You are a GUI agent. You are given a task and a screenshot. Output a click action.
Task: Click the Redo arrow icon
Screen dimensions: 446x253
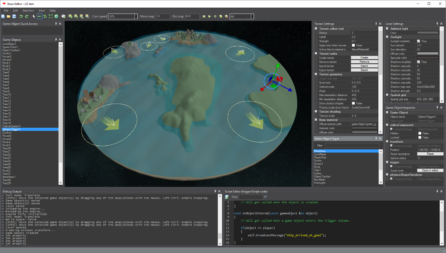(x=27, y=16)
